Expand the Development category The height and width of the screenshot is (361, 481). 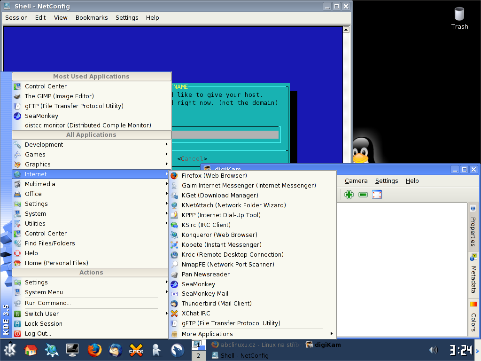pos(92,145)
